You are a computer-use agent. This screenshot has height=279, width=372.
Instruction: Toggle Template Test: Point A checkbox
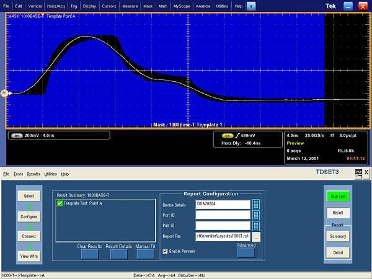click(60, 203)
